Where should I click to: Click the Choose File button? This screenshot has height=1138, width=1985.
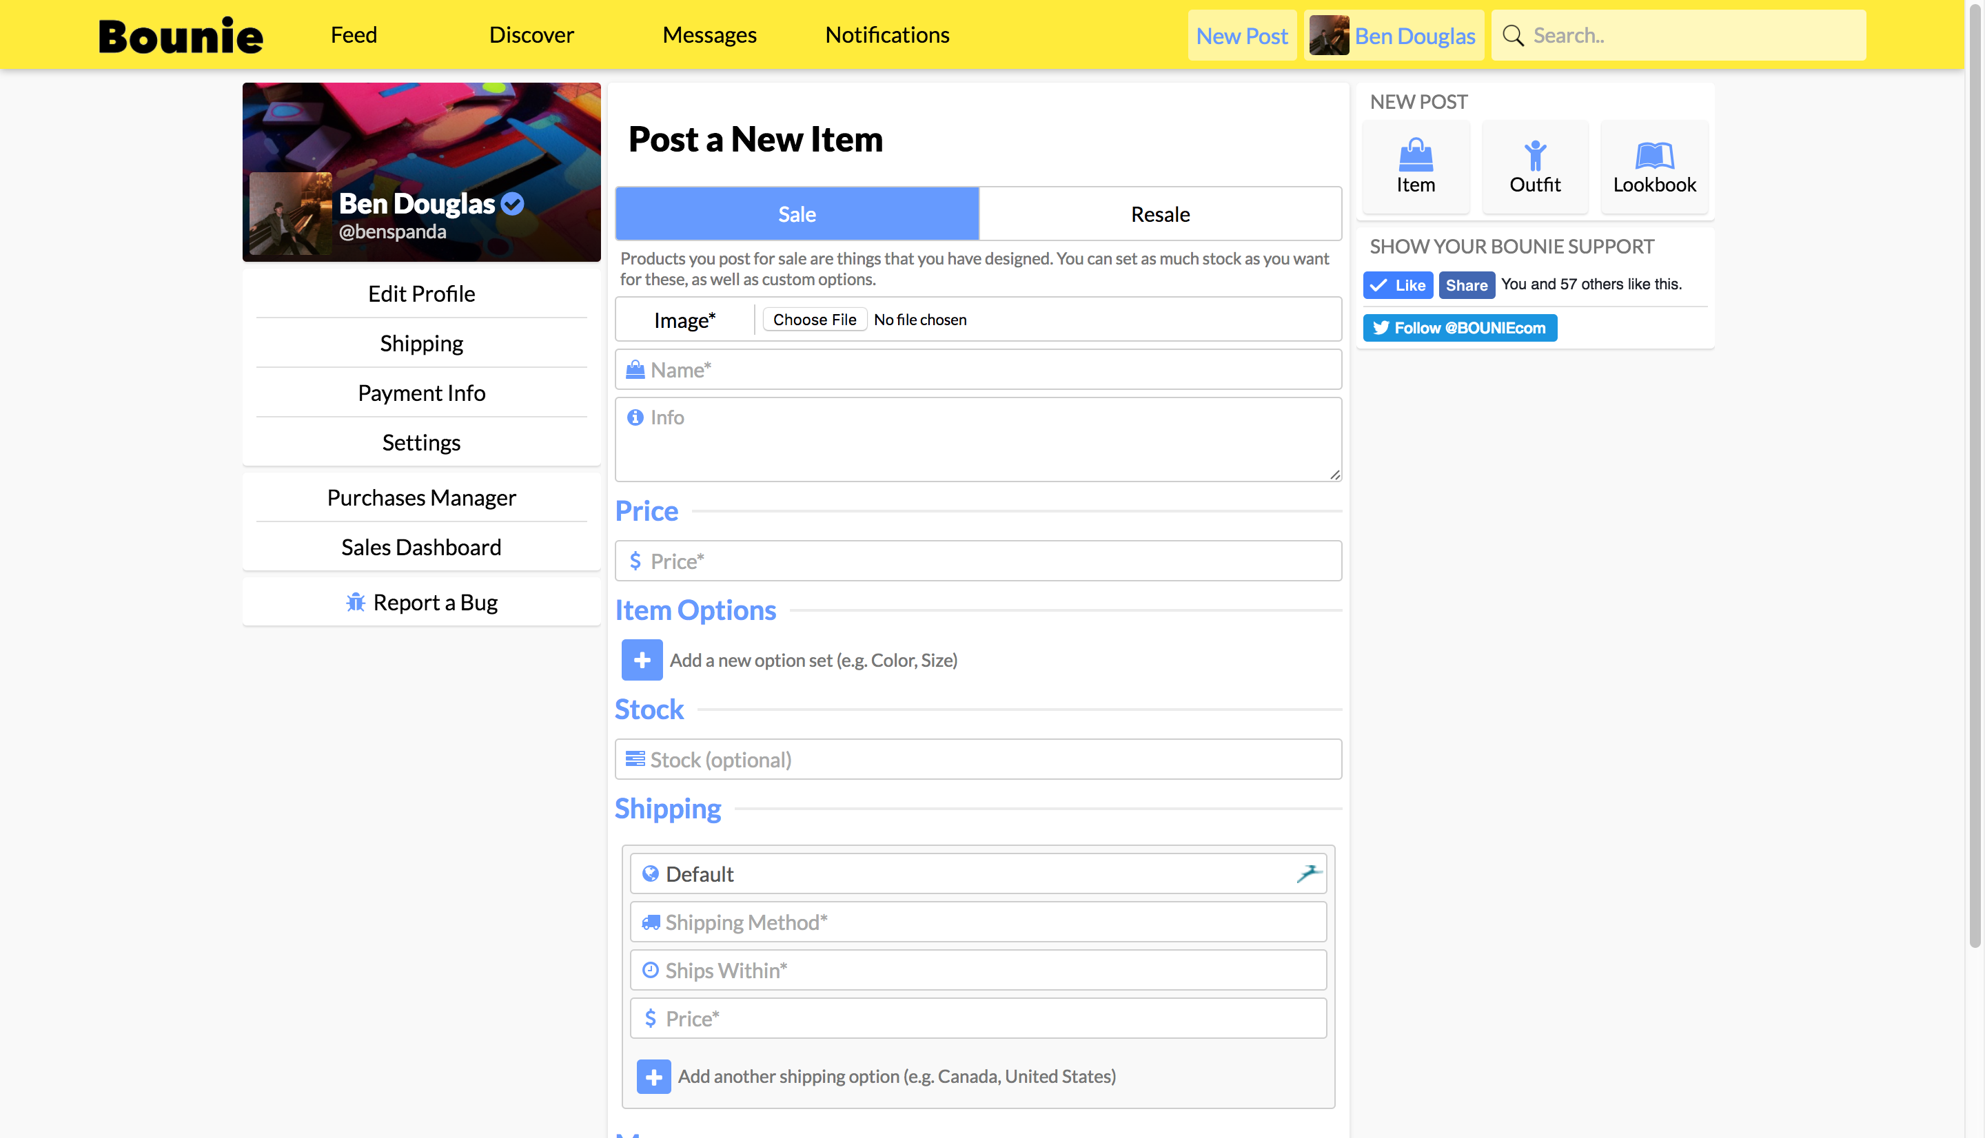(814, 320)
